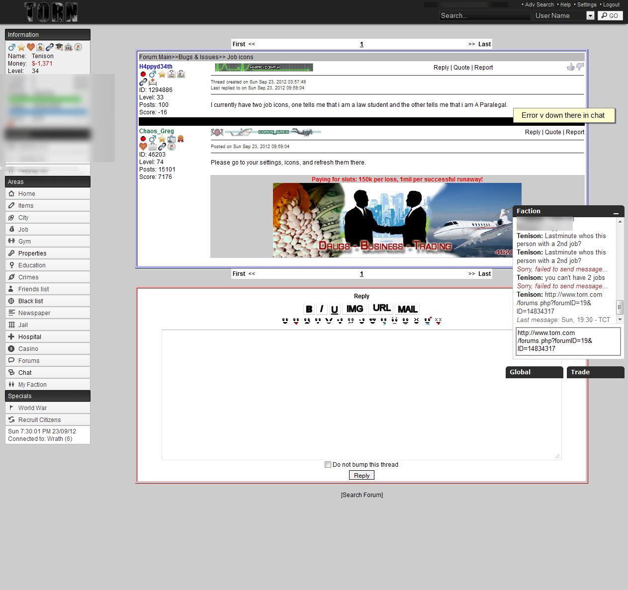Click into the reply text area
The width and height of the screenshot is (628, 590).
[361, 395]
